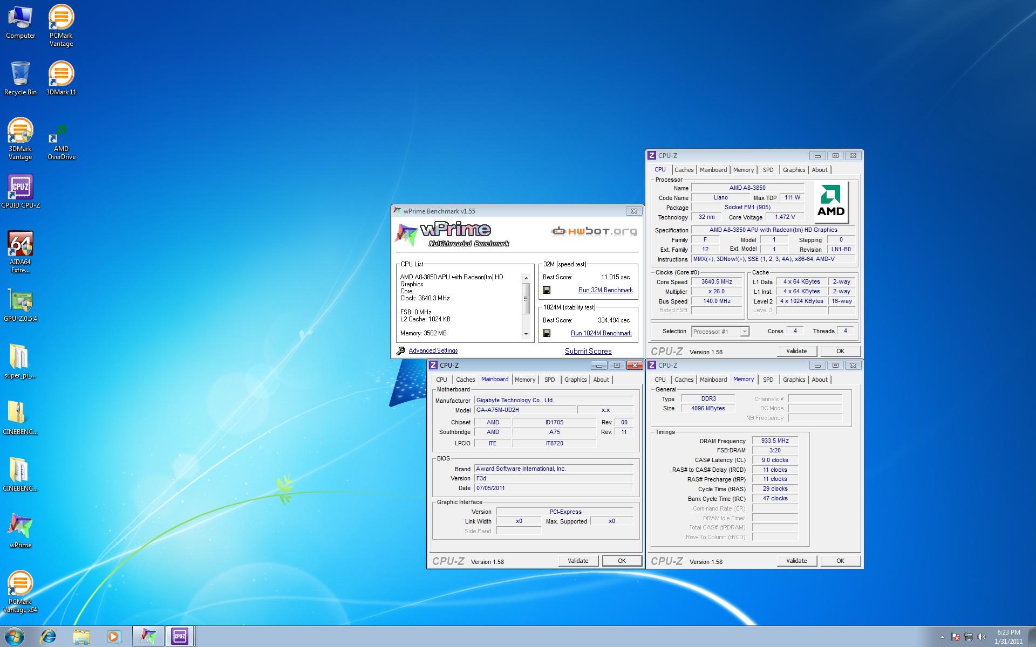Select CPU tab in Mainboard CPU-Z window
The width and height of the screenshot is (1036, 647).
(x=441, y=380)
